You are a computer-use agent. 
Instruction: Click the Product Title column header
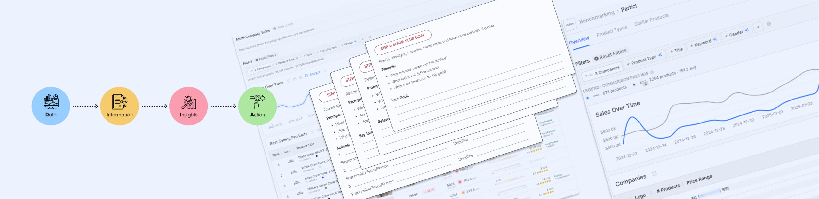305,146
